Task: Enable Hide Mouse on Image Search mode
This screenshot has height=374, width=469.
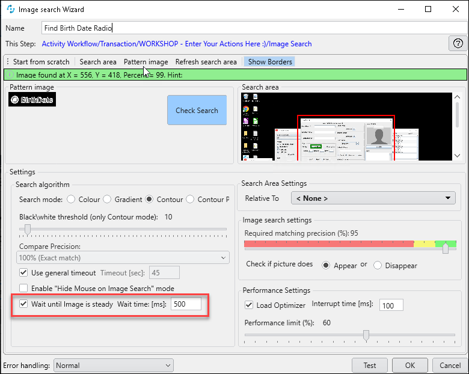Action: pos(24,289)
